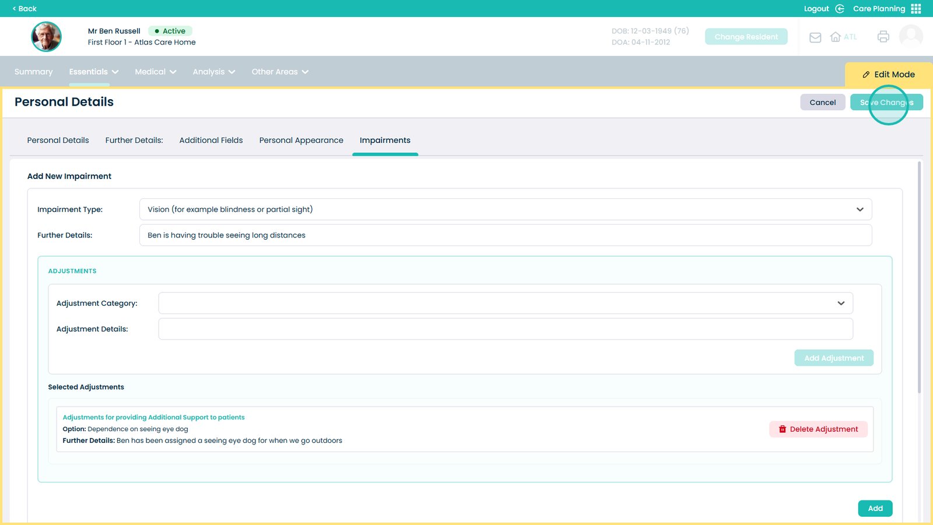Switch to the Personal Appearance tab
The width and height of the screenshot is (933, 525).
(301, 141)
